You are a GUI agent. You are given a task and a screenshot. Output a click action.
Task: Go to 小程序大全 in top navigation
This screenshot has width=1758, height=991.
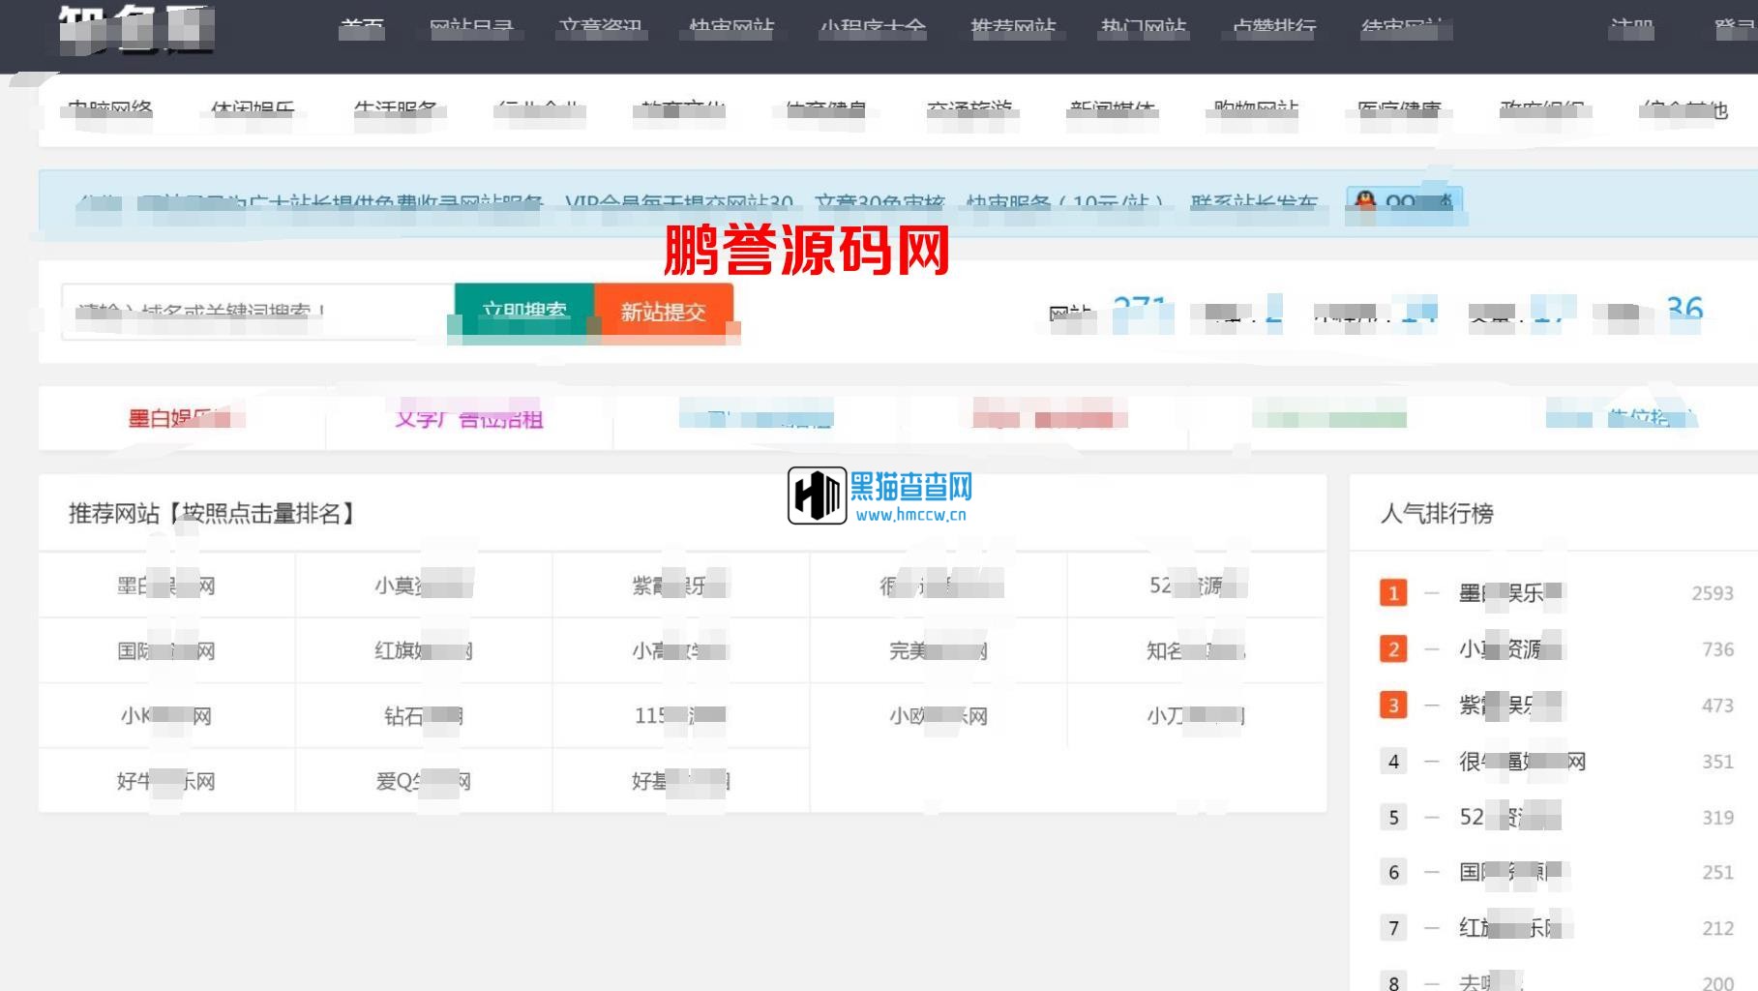872,28
